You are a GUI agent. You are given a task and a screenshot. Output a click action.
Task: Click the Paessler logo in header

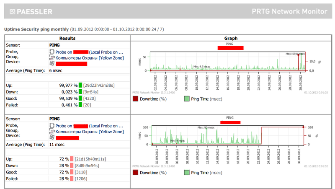click(31, 12)
